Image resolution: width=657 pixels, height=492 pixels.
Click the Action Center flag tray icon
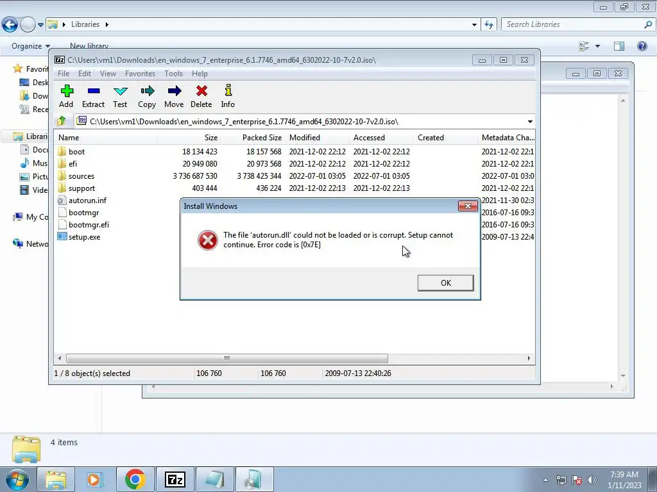point(577,480)
